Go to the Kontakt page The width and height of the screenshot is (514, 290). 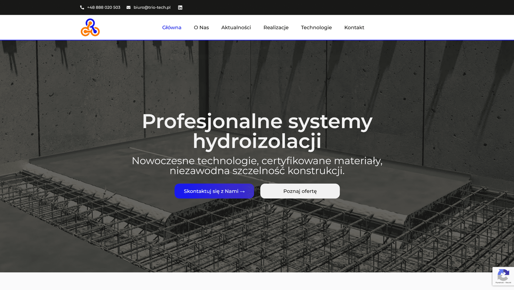[354, 28]
